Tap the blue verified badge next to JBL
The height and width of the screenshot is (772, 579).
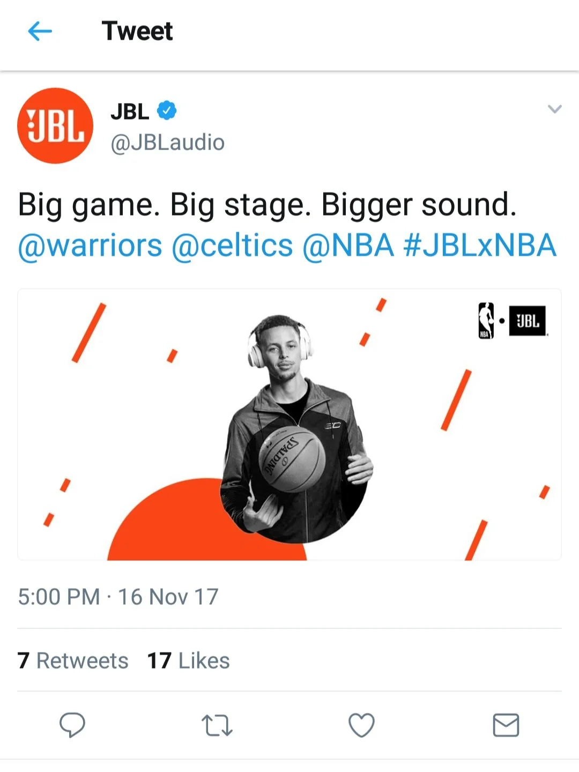pos(167,111)
